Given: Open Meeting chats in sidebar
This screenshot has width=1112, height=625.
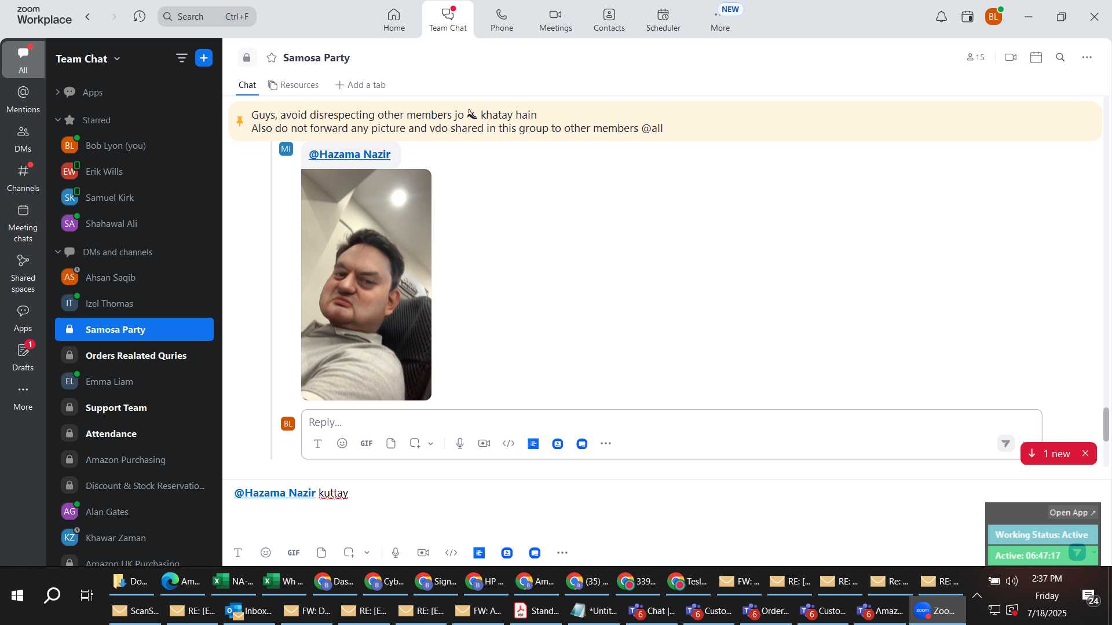Looking at the screenshot, I should [x=23, y=223].
